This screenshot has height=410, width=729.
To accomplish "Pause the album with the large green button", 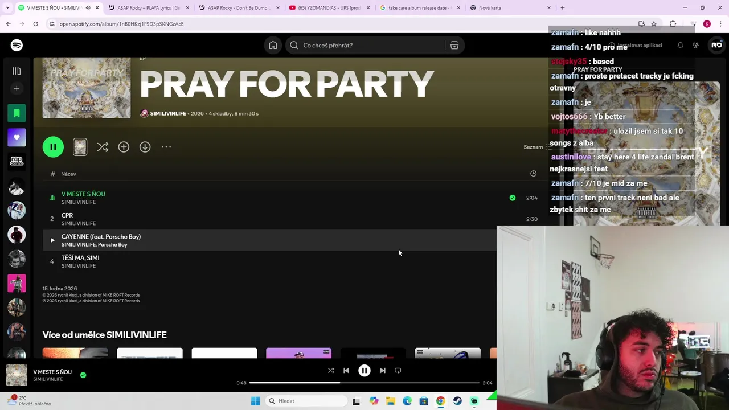I will pos(53,147).
